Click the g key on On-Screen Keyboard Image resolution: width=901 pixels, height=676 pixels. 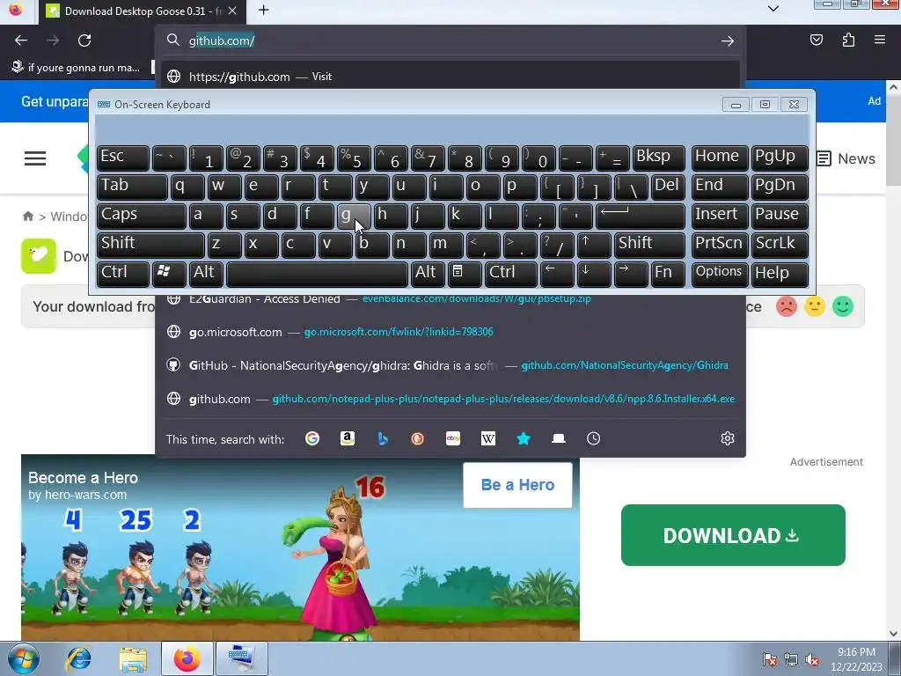click(x=354, y=217)
